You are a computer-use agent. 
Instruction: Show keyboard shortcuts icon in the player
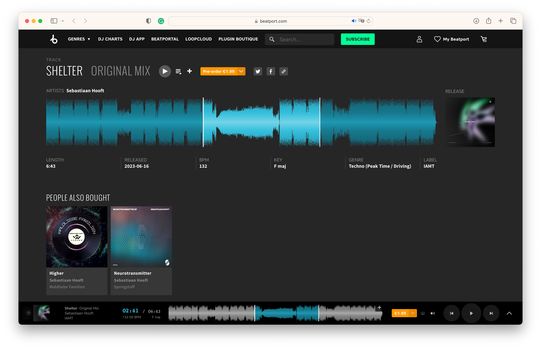click(x=423, y=313)
